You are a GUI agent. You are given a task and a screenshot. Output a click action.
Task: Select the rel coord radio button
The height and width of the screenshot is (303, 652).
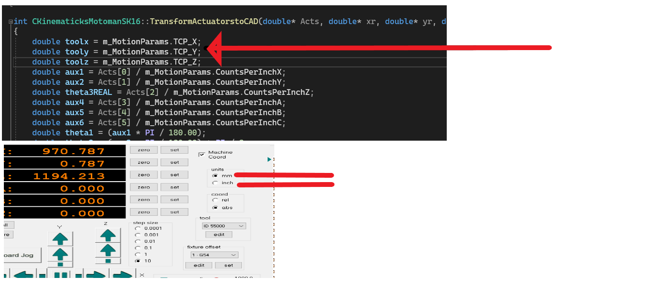pos(215,200)
